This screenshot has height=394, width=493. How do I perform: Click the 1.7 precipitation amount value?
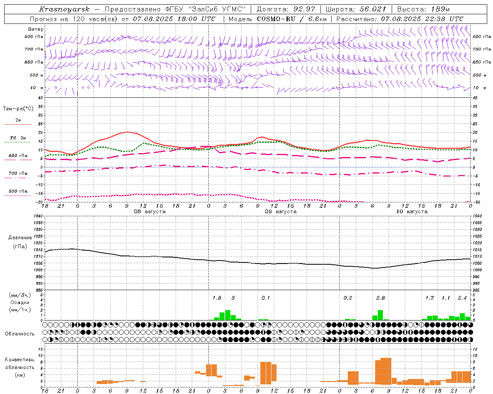tap(430, 298)
